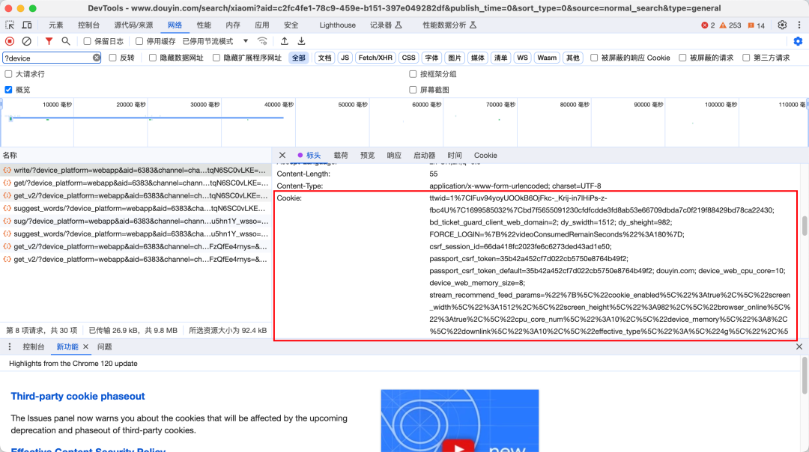Activate the inspect element picker icon

10,25
